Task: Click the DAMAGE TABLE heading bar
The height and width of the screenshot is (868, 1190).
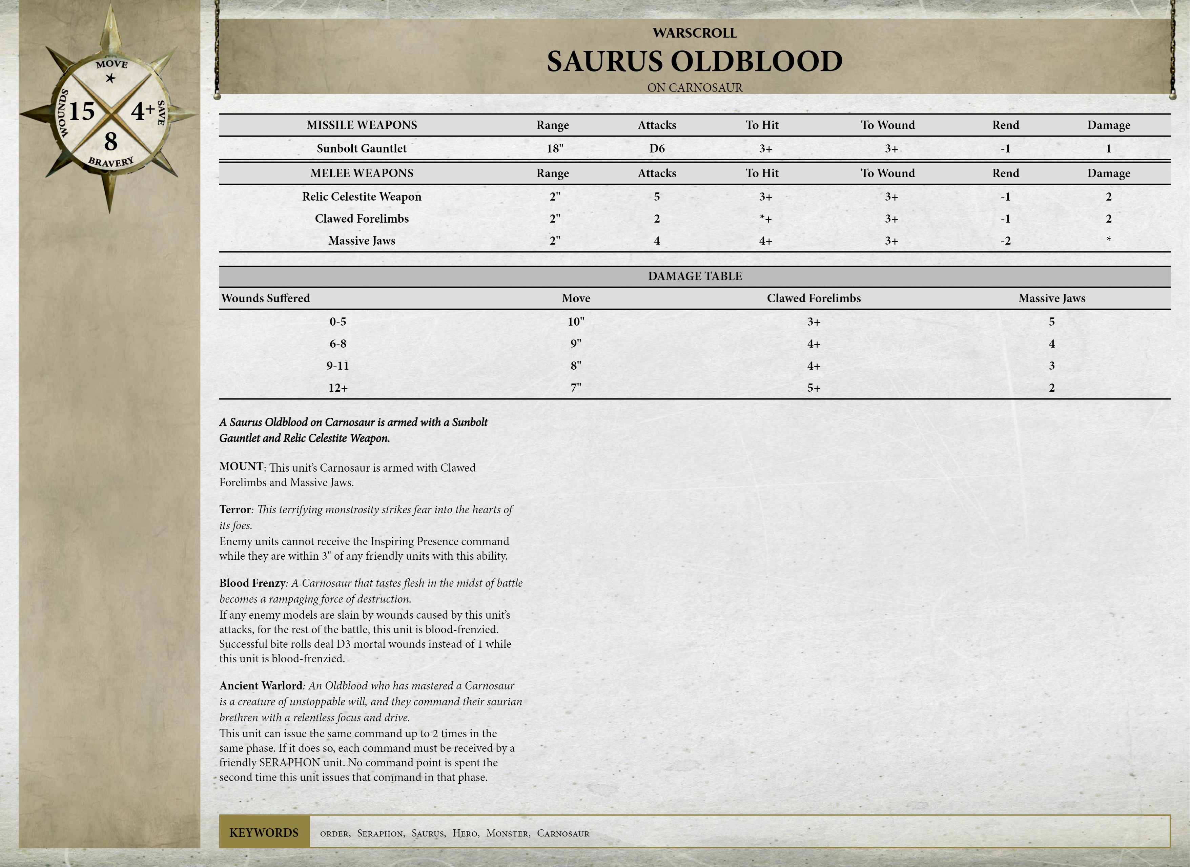Action: (695, 276)
